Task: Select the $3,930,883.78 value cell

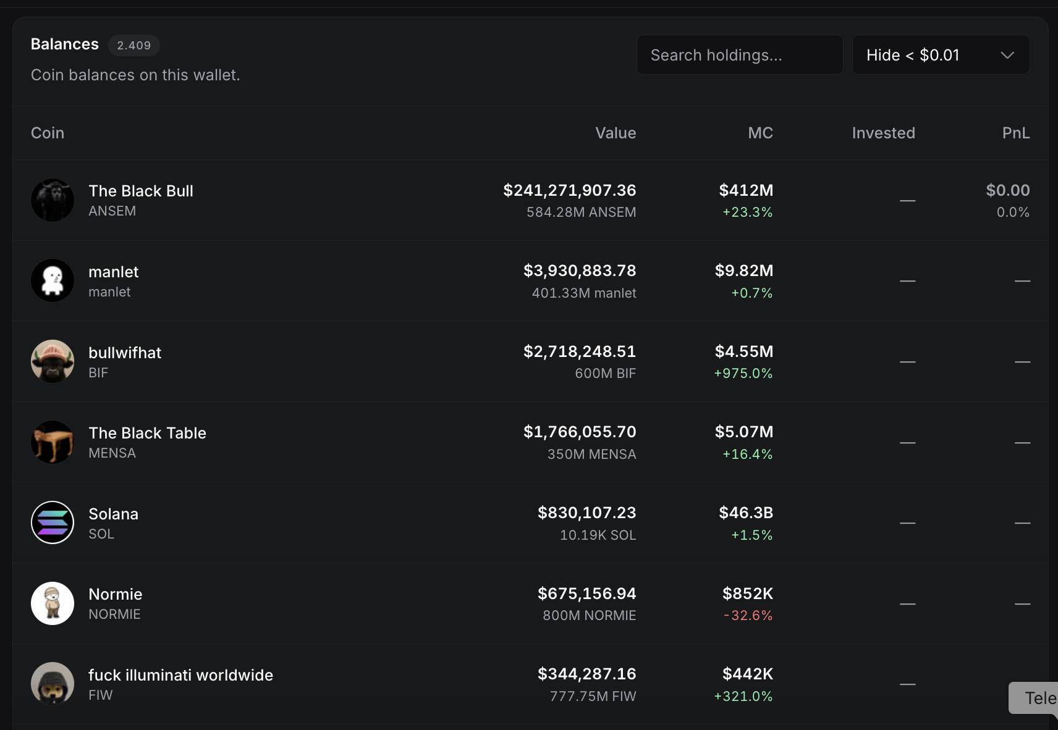Action: click(x=580, y=271)
